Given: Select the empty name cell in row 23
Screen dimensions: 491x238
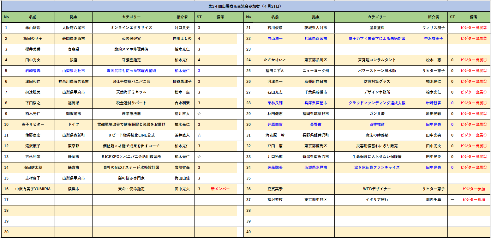Looking at the screenshot, I should 275,49.
